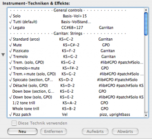Toggle the checkmark next to Tutti (default)
152x139 pixels.
(x=11, y=22)
